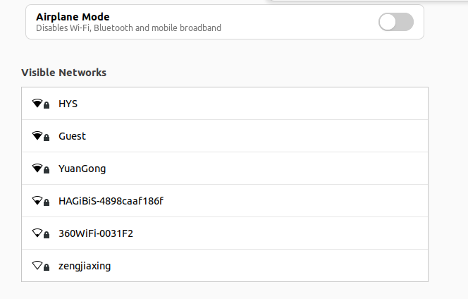468x299 pixels.
Task: Click the Visible Networks heading
Action: [x=64, y=73]
